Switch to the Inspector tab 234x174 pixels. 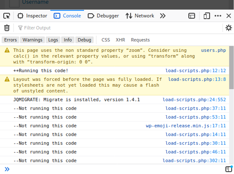tap(32, 16)
